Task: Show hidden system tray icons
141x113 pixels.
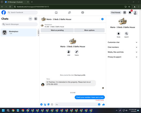Action: click(x=116, y=110)
